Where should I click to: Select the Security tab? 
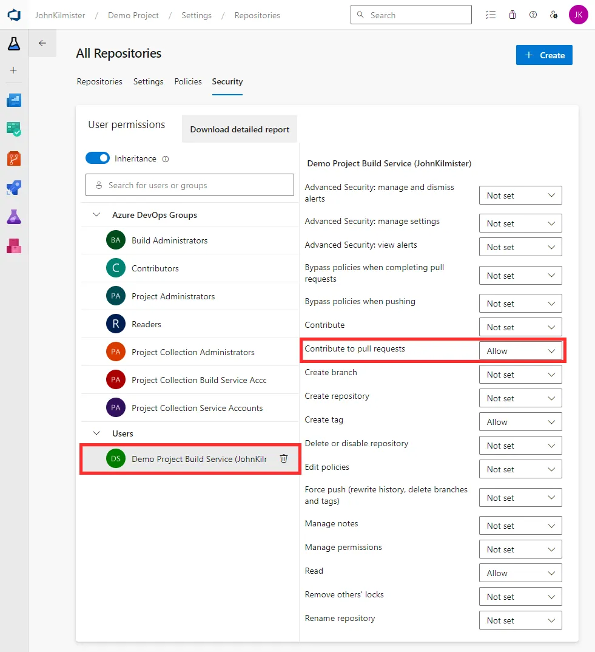tap(227, 81)
